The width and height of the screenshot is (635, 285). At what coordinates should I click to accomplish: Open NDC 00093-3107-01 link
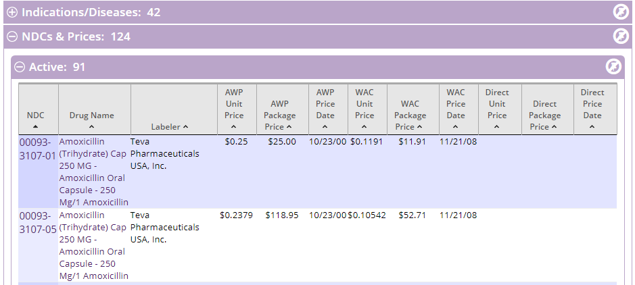coord(38,149)
